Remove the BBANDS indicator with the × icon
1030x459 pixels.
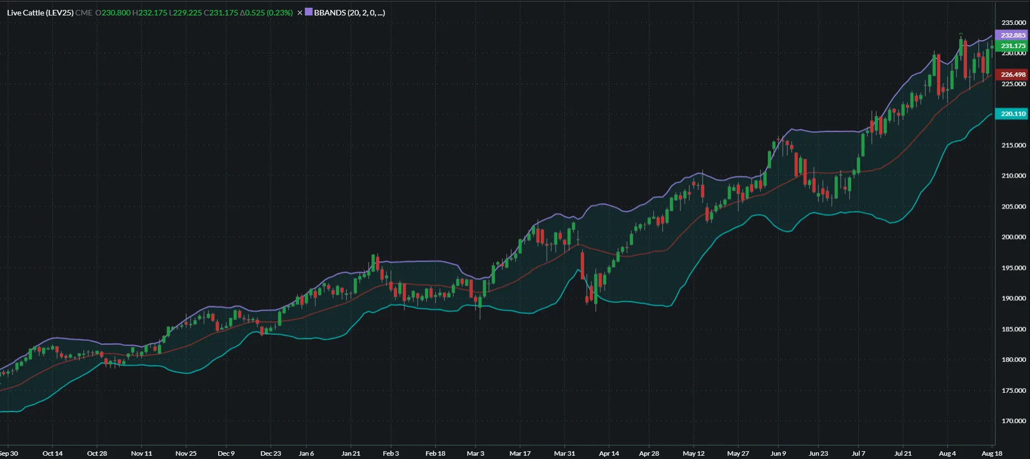[300, 13]
